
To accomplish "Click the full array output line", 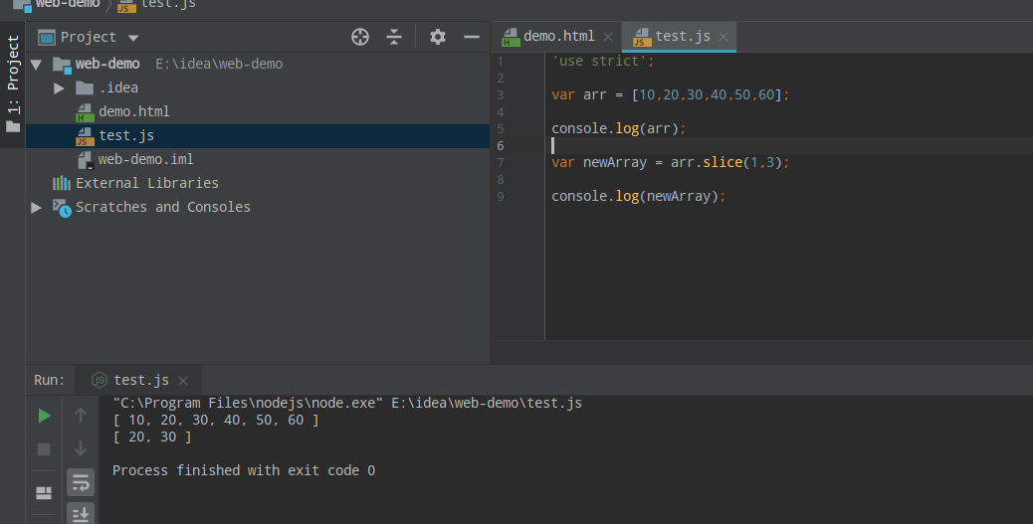I will click(x=215, y=420).
